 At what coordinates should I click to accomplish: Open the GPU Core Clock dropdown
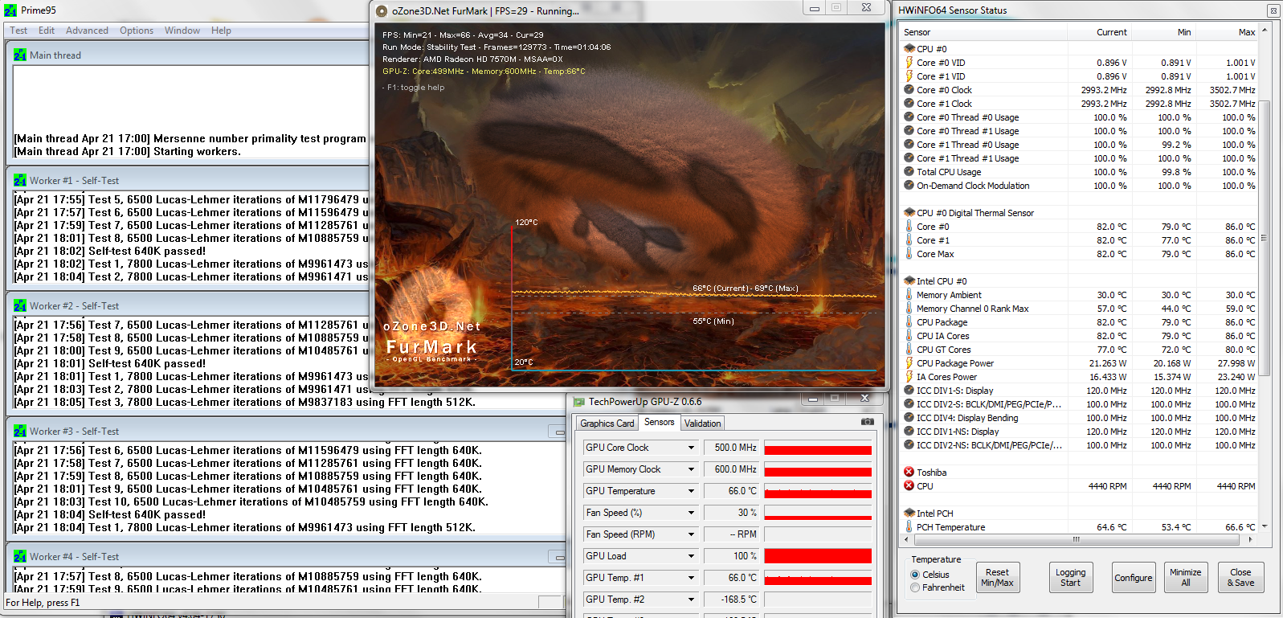pos(691,448)
